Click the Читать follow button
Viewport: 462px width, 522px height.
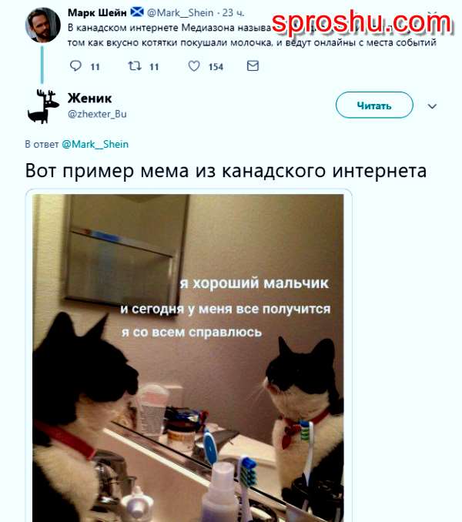374,105
